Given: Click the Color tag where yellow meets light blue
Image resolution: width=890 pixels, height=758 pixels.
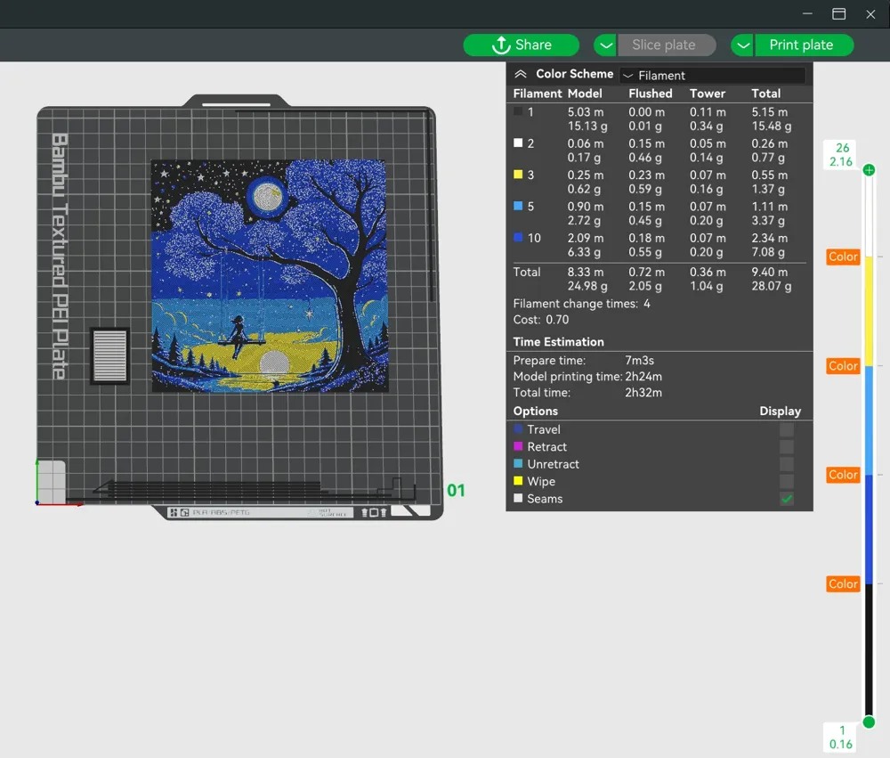Looking at the screenshot, I should 843,366.
